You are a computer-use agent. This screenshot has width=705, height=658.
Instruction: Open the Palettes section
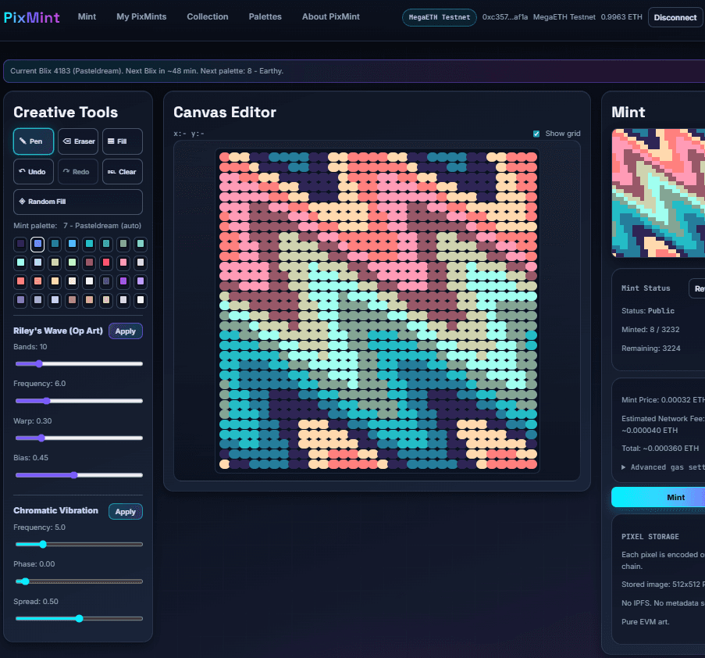pos(265,16)
